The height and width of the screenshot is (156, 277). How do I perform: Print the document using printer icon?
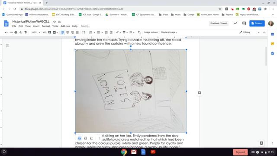pyautogui.click(x=16, y=32)
